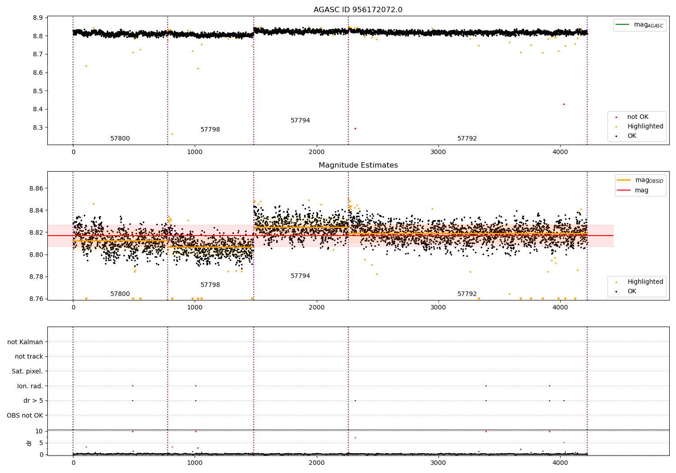676x473 pixels.
Task: Click the 8.9 y-axis tick of top plot
Action: pyautogui.click(x=38, y=18)
